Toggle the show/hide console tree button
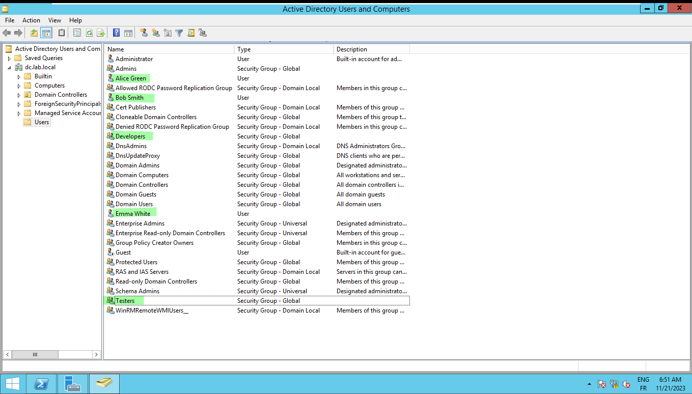Image resolution: width=692 pixels, height=394 pixels. point(46,33)
